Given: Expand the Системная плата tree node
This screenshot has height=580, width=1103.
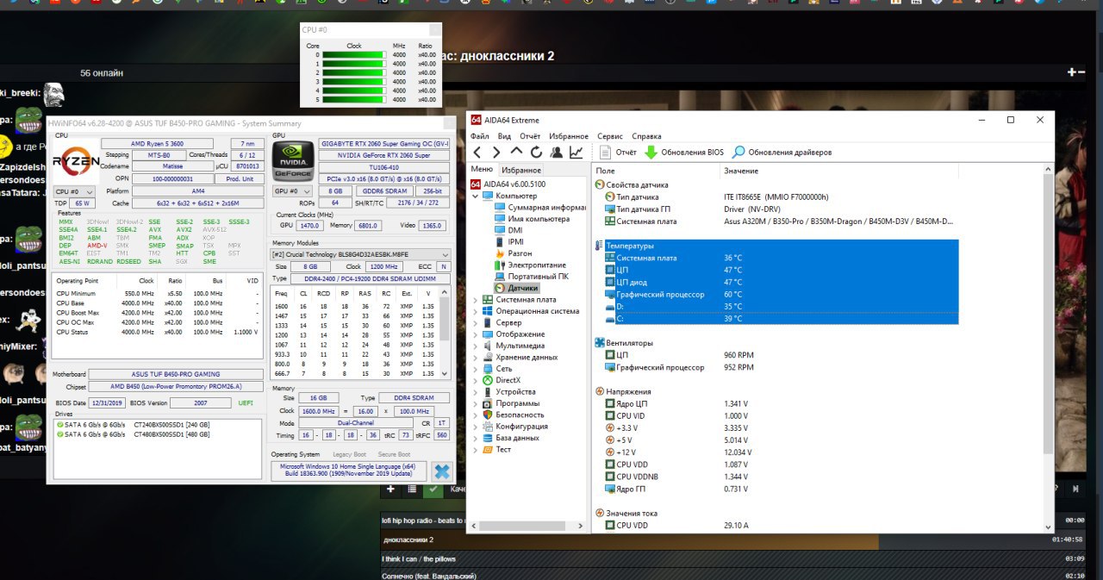Looking at the screenshot, I should tap(476, 299).
